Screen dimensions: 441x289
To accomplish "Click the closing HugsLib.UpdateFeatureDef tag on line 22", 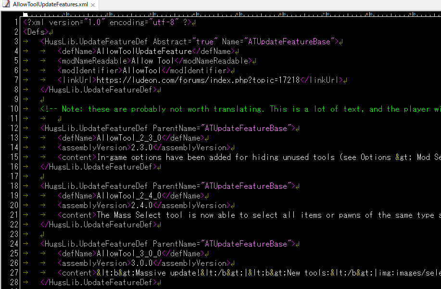I will click(x=99, y=224).
